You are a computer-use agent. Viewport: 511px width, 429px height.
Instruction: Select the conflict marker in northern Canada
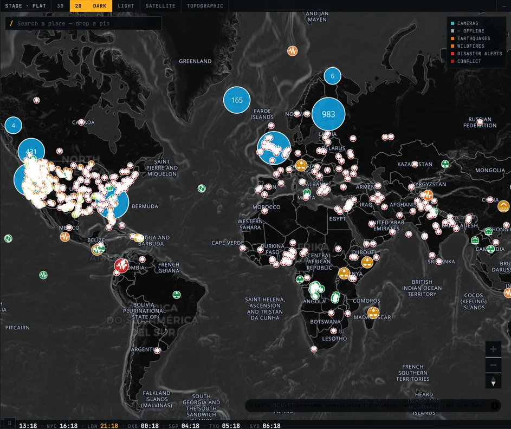tap(36, 100)
